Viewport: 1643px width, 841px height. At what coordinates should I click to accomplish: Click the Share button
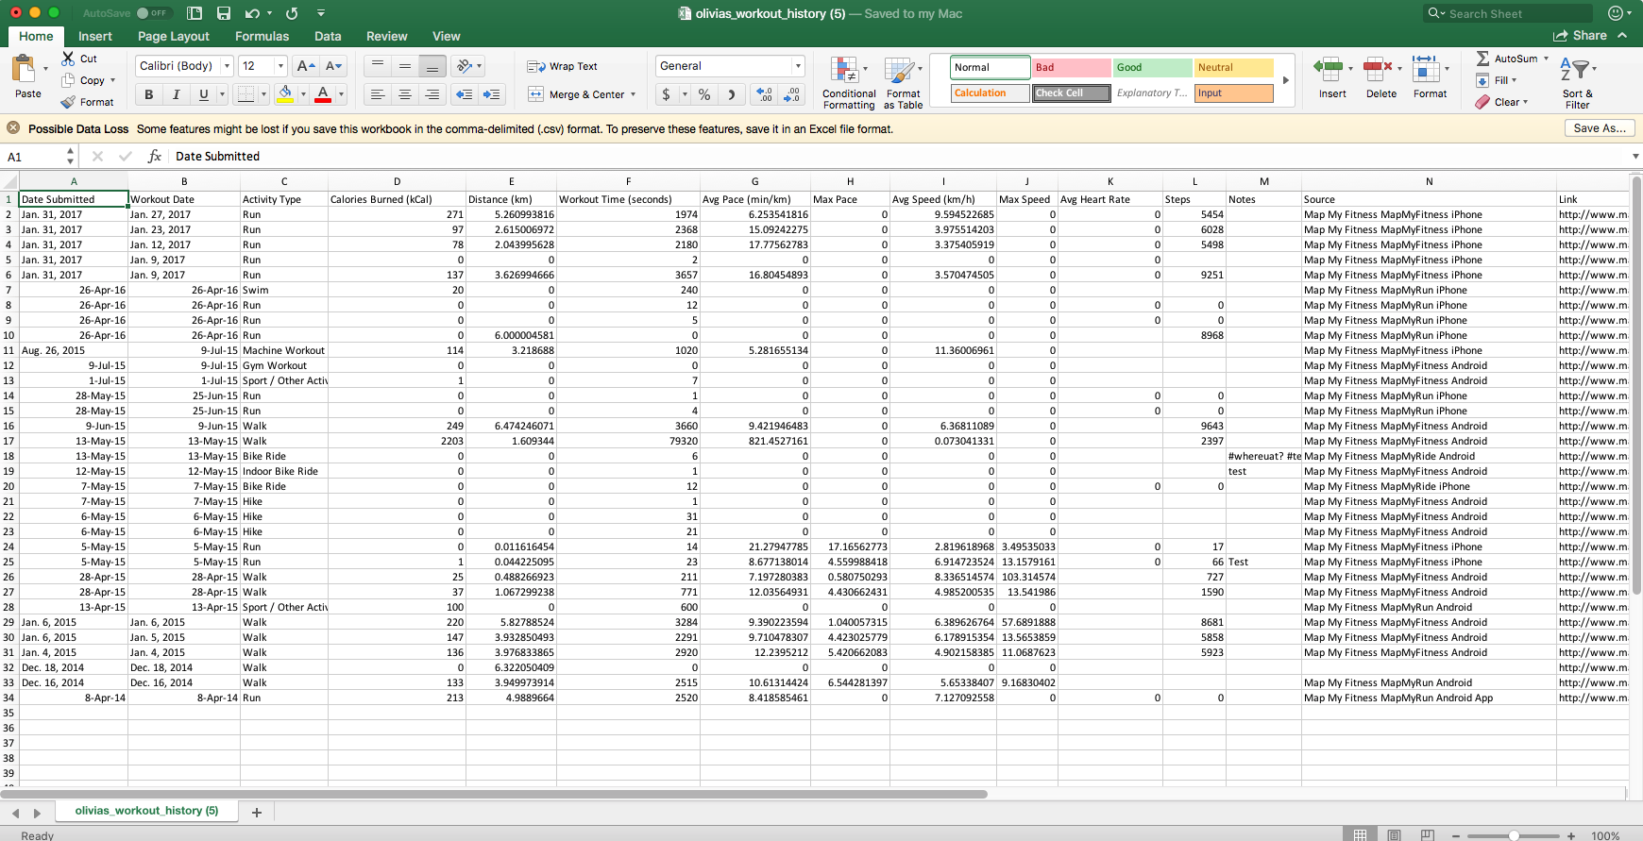pos(1580,36)
